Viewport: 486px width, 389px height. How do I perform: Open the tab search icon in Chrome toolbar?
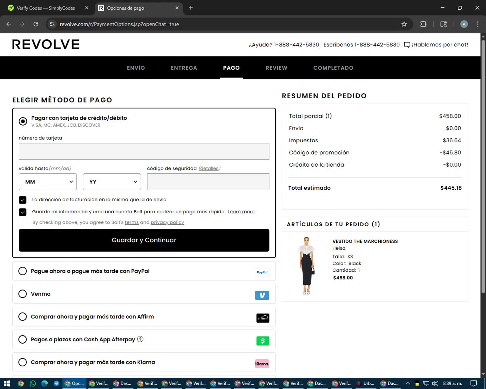pos(444,24)
